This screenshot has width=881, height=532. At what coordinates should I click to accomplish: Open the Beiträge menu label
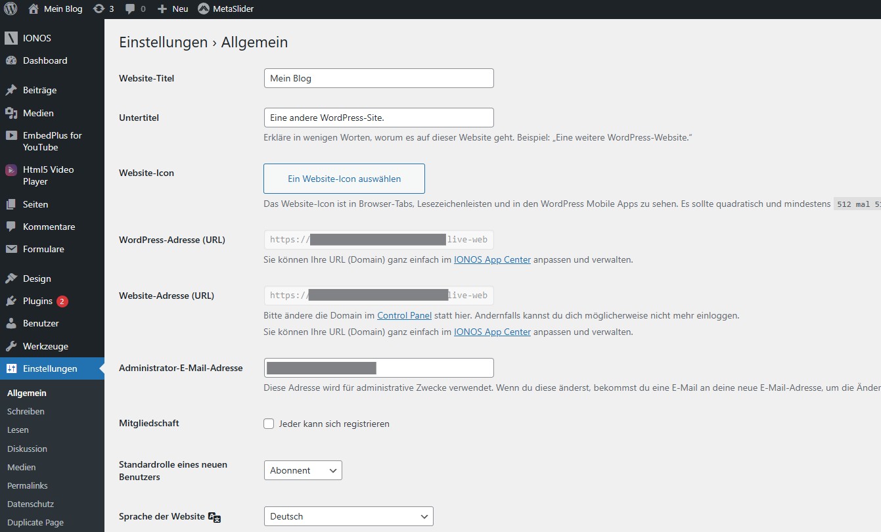(40, 90)
